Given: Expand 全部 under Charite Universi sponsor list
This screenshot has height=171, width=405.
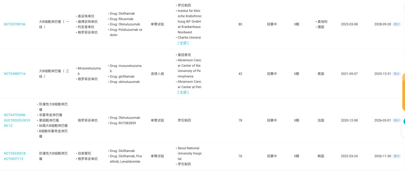Looking at the screenshot, I should click(183, 43).
